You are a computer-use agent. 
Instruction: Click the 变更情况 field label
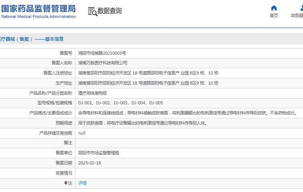click(64, 173)
